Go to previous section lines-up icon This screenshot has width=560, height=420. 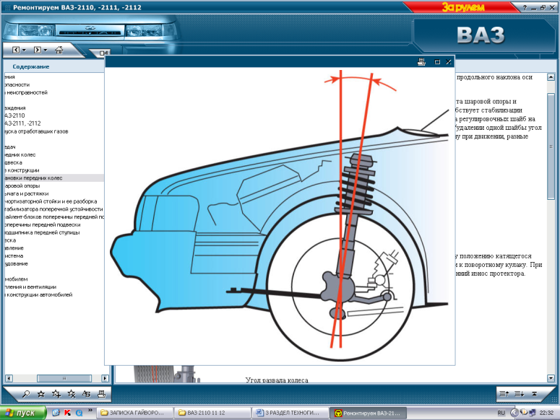tap(504, 394)
